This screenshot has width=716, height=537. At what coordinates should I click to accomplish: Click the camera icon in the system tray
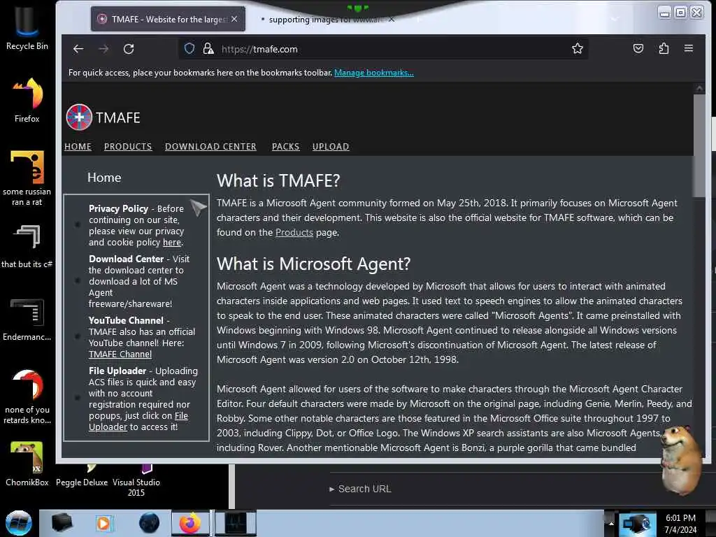(636, 524)
